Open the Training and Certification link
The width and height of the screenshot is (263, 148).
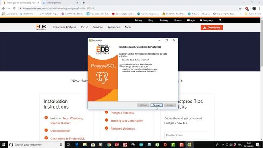click(x=127, y=120)
